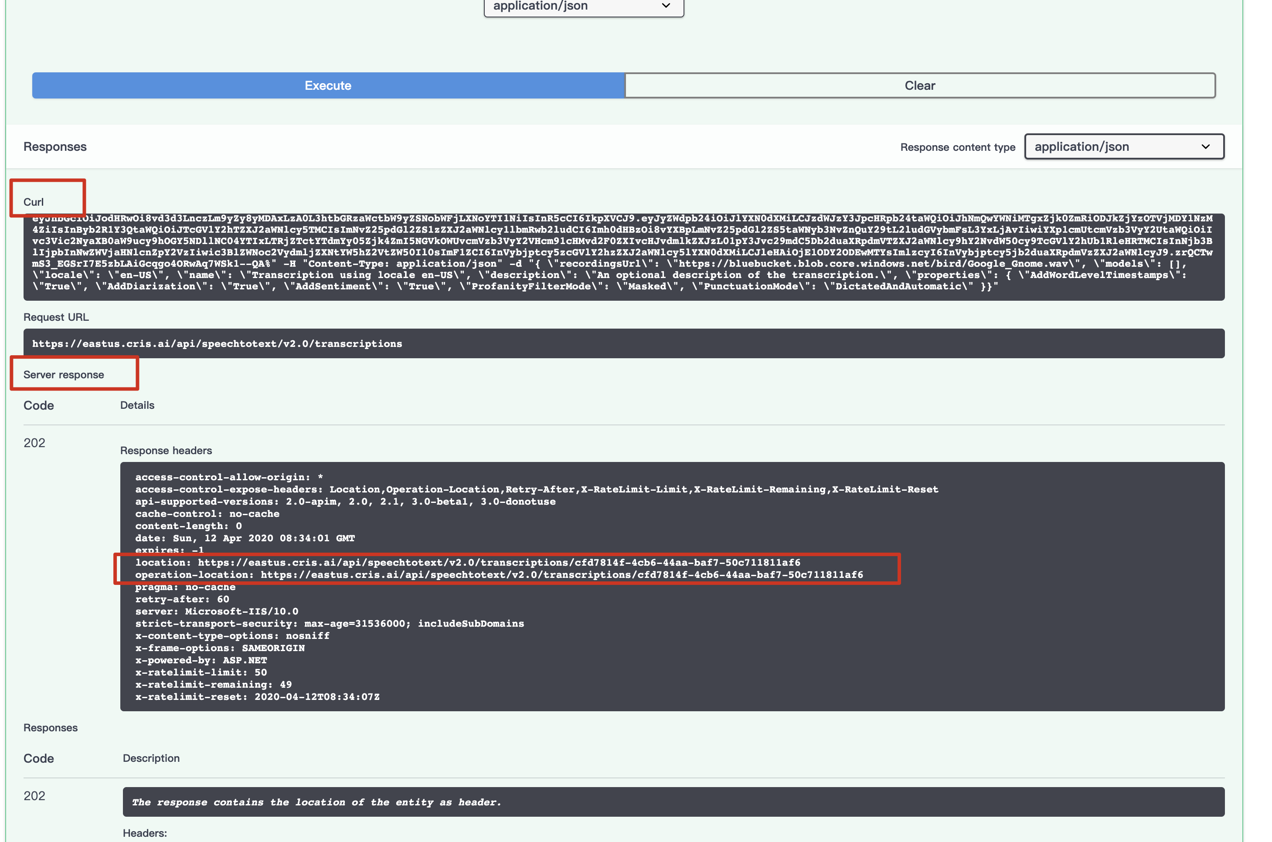The image size is (1272, 842).
Task: Select the Request URL code box
Action: 623,344
